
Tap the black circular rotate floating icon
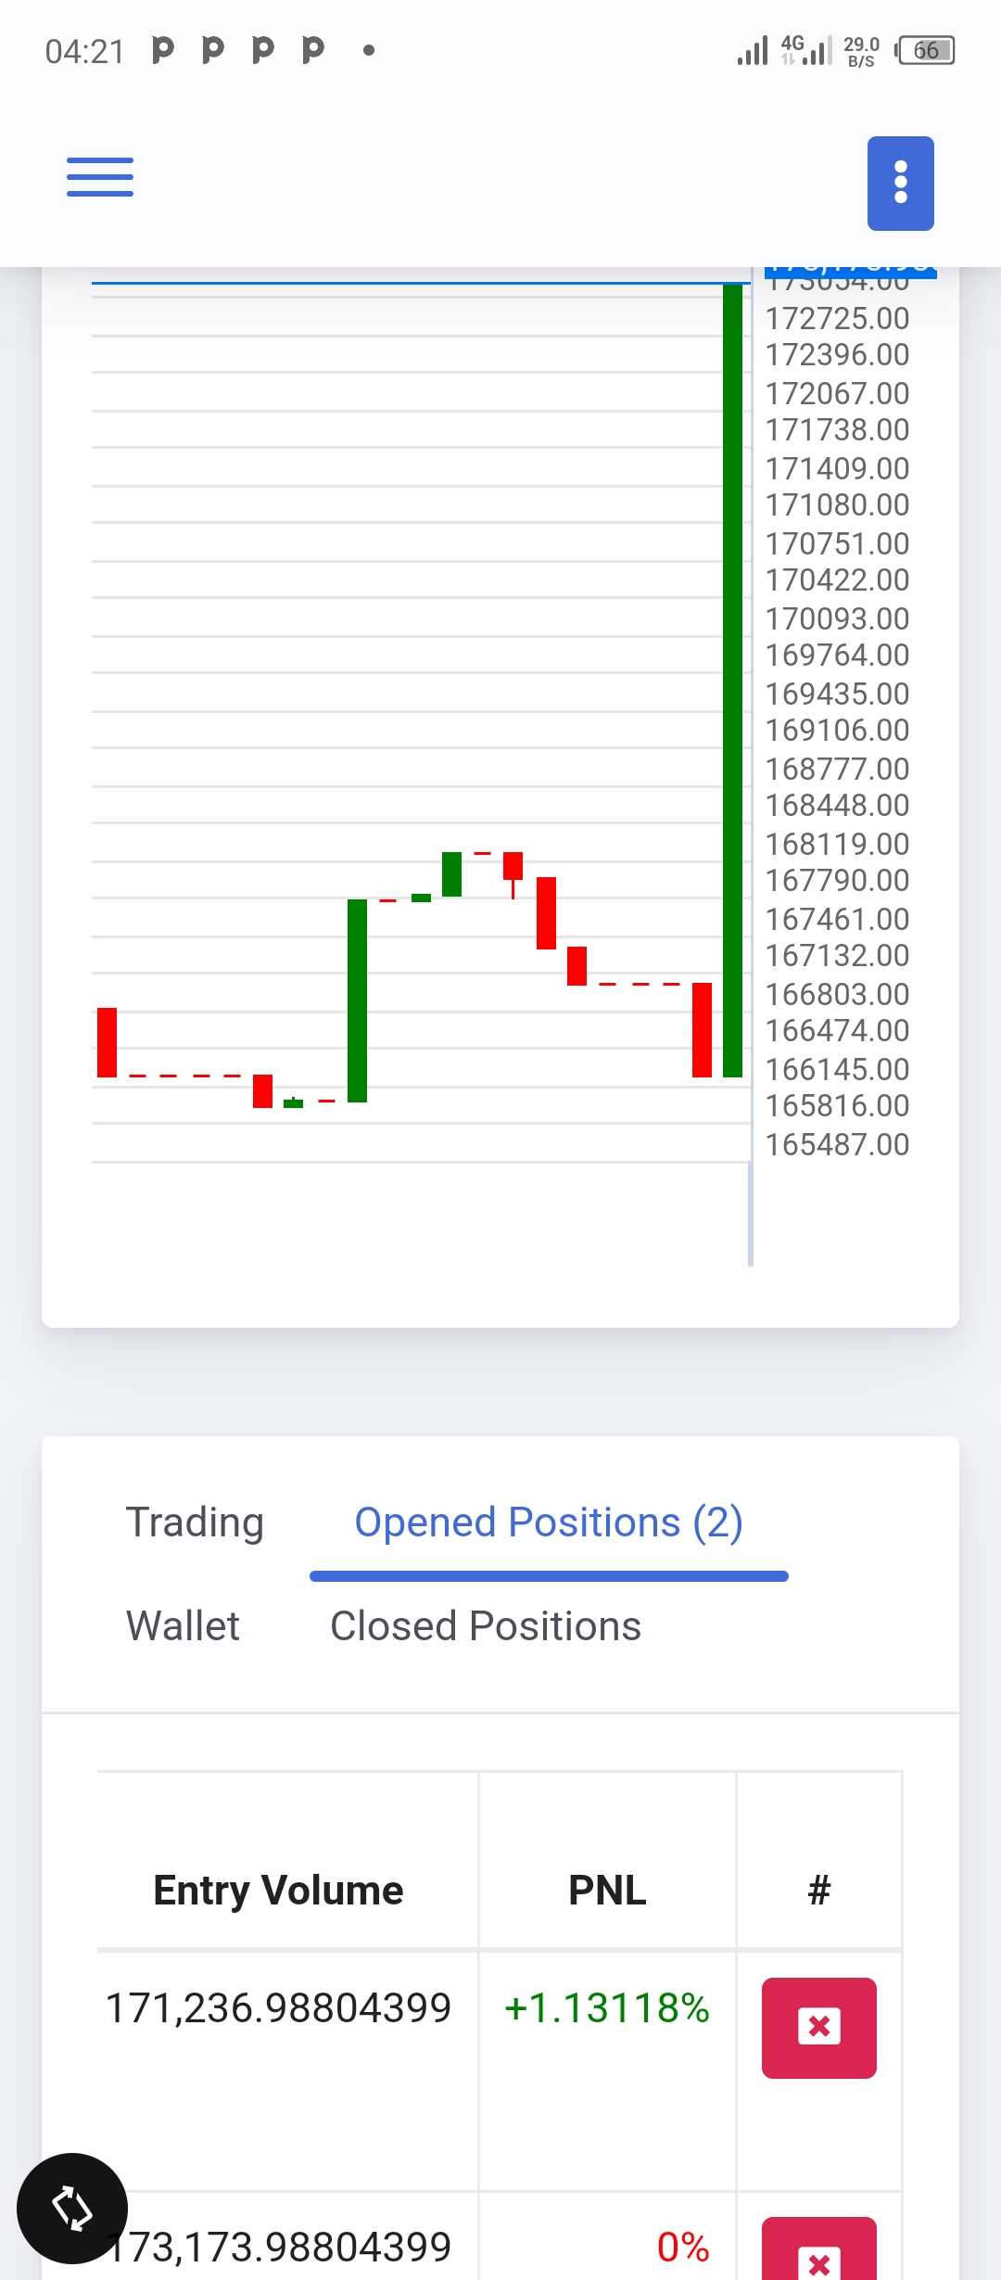click(72, 2208)
